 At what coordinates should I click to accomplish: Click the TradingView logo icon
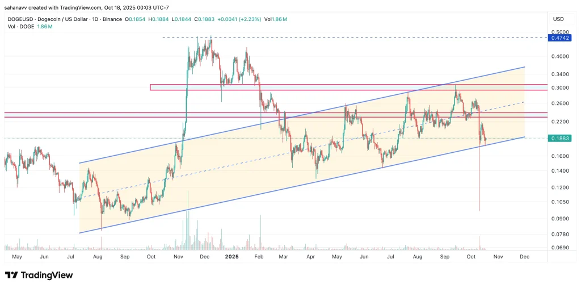click(11, 275)
